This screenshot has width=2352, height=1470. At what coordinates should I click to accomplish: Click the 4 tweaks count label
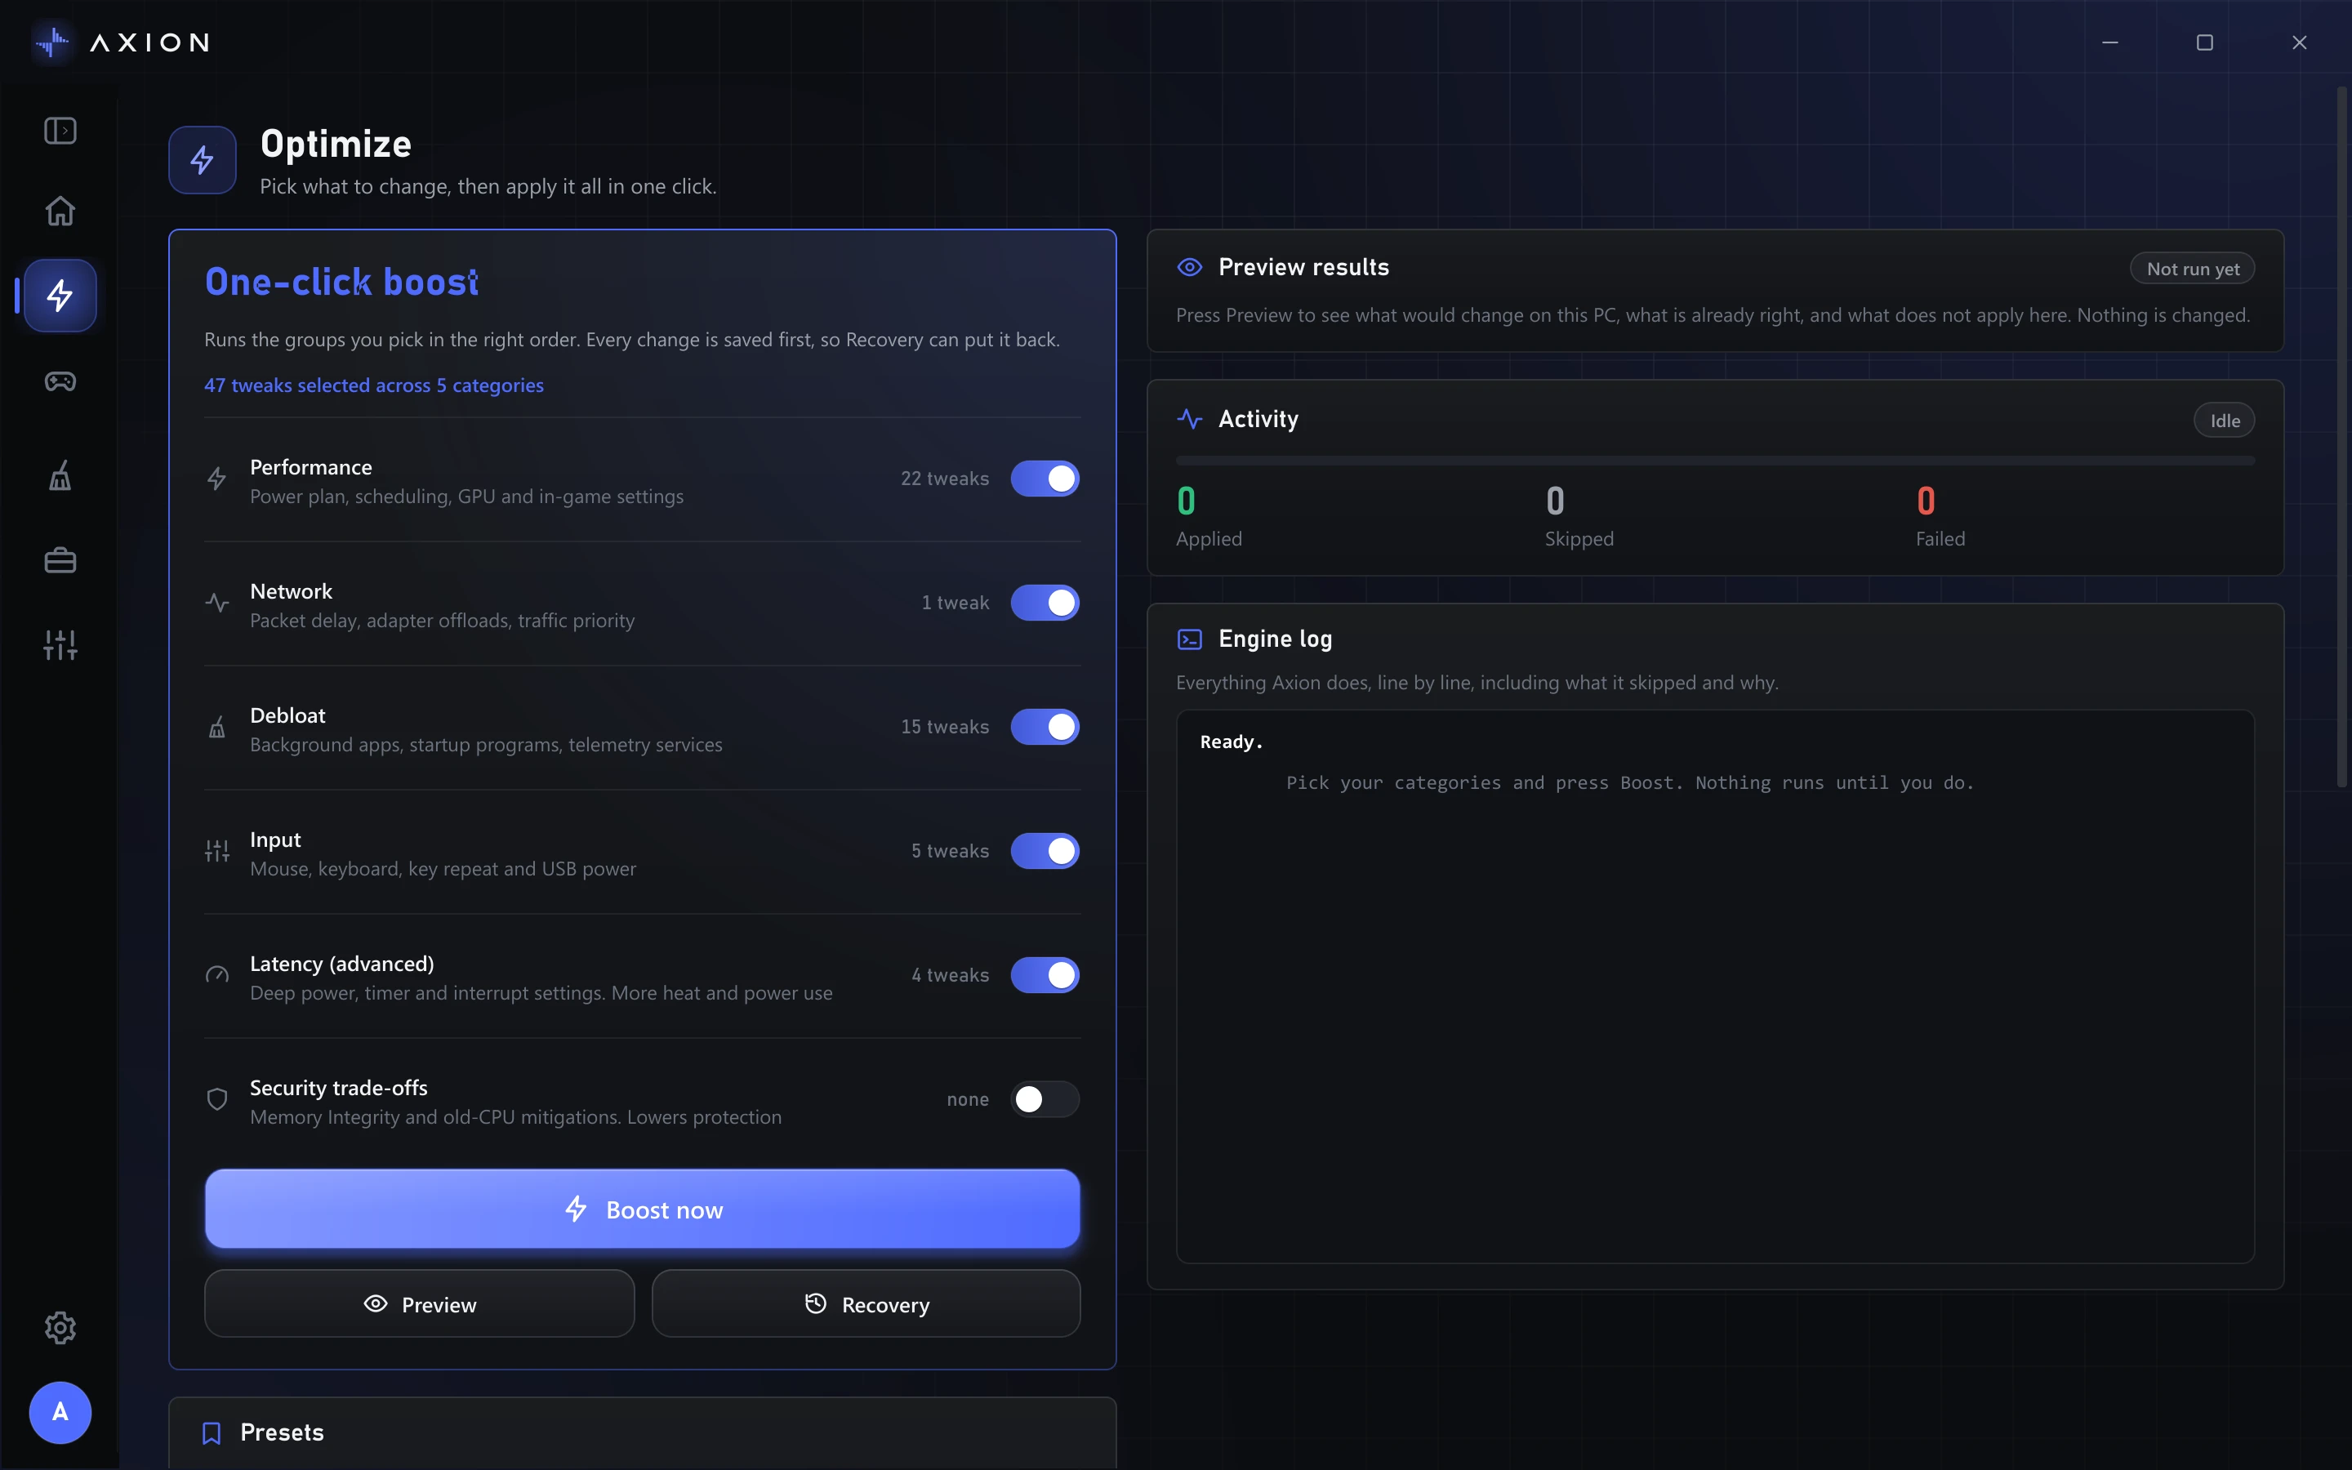pyautogui.click(x=950, y=975)
